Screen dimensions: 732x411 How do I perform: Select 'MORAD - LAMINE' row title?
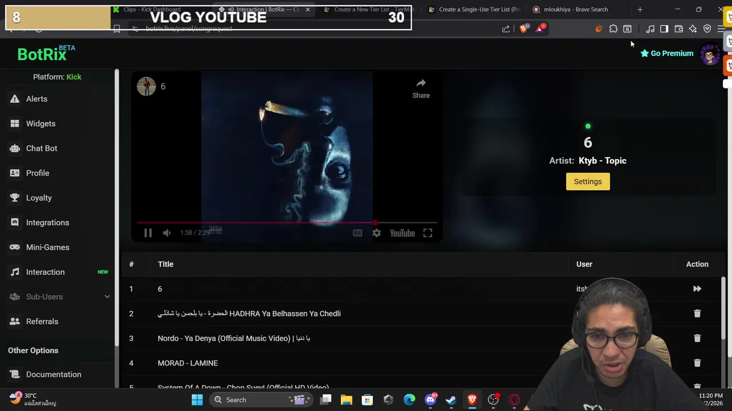[188, 363]
